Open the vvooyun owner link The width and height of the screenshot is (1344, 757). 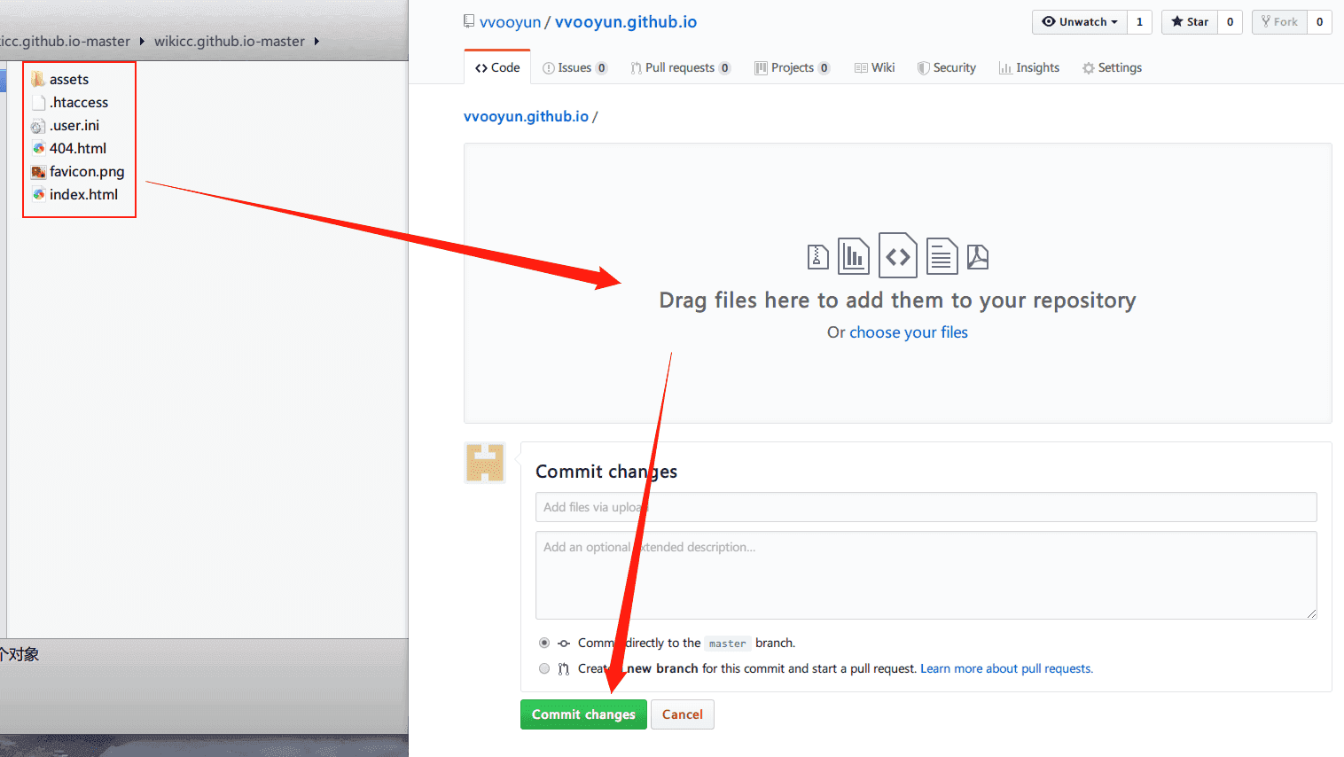click(510, 22)
